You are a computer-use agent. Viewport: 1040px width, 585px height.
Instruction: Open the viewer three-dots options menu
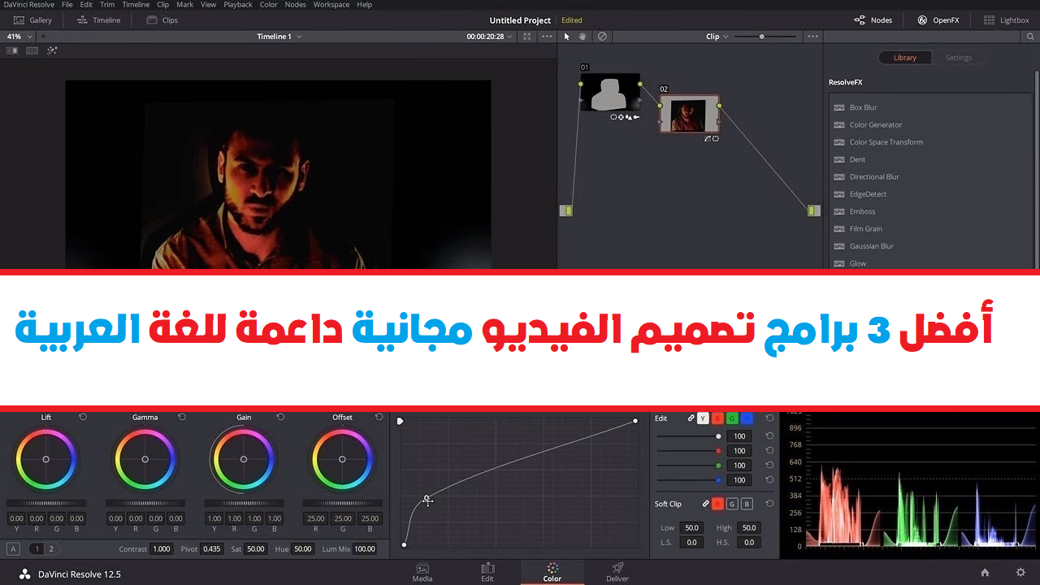point(546,37)
